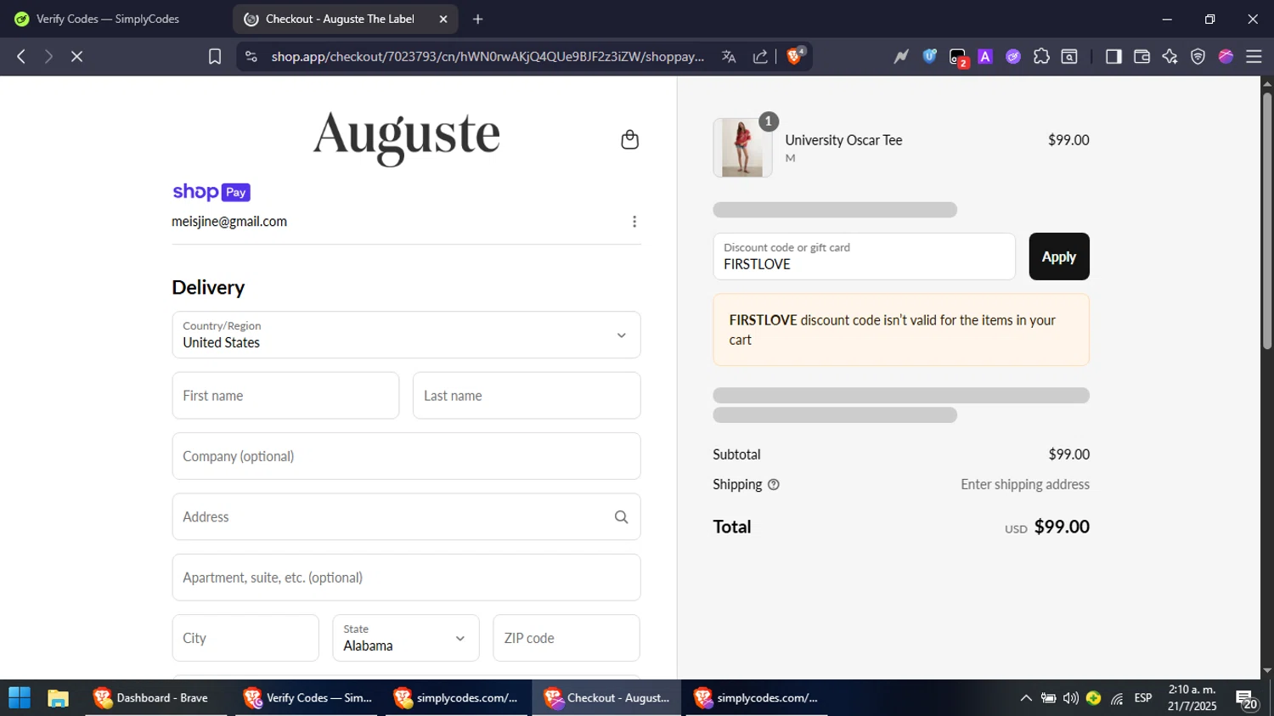Select the Checkout - Auguste The Label tab

tap(344, 19)
